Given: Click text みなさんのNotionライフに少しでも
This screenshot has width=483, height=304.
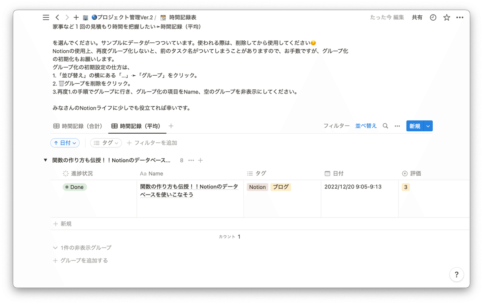Looking at the screenshot, I should [121, 108].
